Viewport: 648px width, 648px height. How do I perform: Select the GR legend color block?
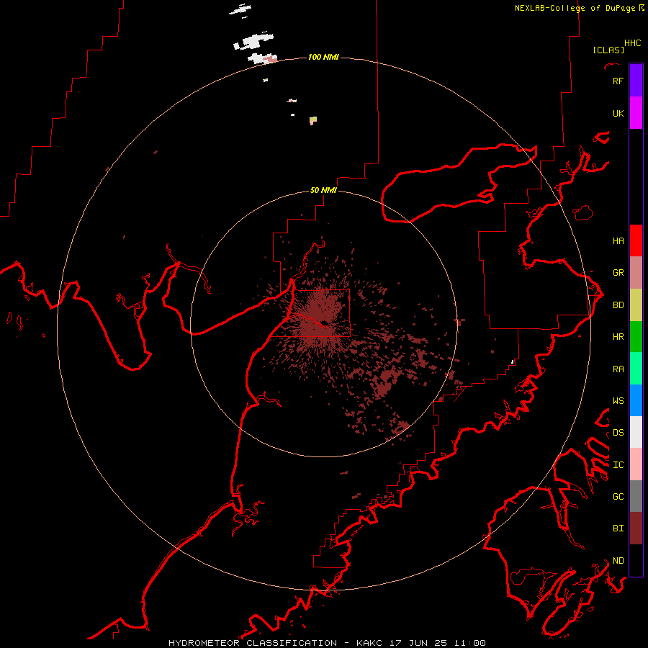tap(636, 273)
